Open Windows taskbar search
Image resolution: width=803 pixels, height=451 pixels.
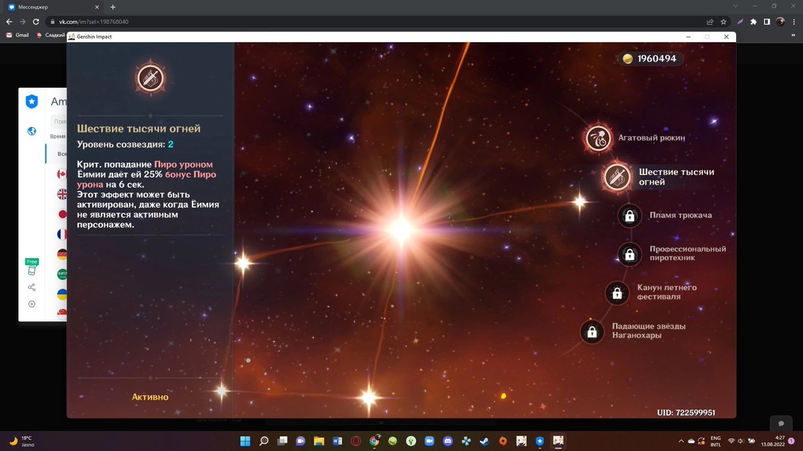pyautogui.click(x=264, y=441)
